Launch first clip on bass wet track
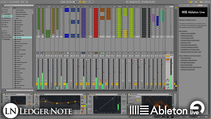 pos(93,9)
